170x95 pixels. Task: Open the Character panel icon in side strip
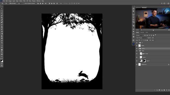pyautogui.click(x=133, y=29)
